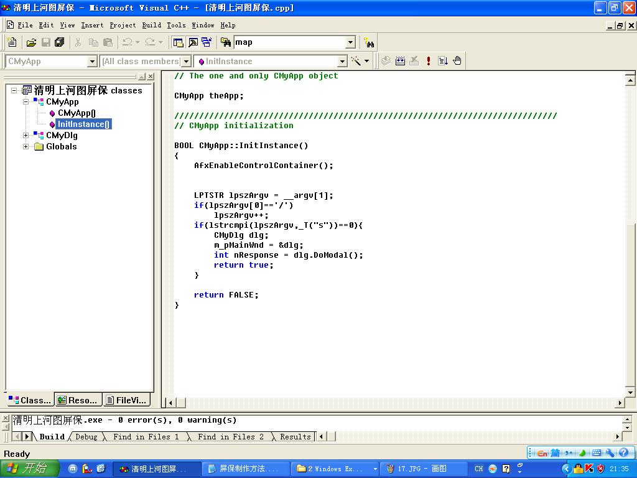Toggle the Output window icon
The width and height of the screenshot is (637, 478).
point(193,42)
